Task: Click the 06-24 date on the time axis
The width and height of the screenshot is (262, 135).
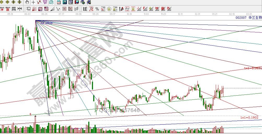Action: [x=44, y=14]
